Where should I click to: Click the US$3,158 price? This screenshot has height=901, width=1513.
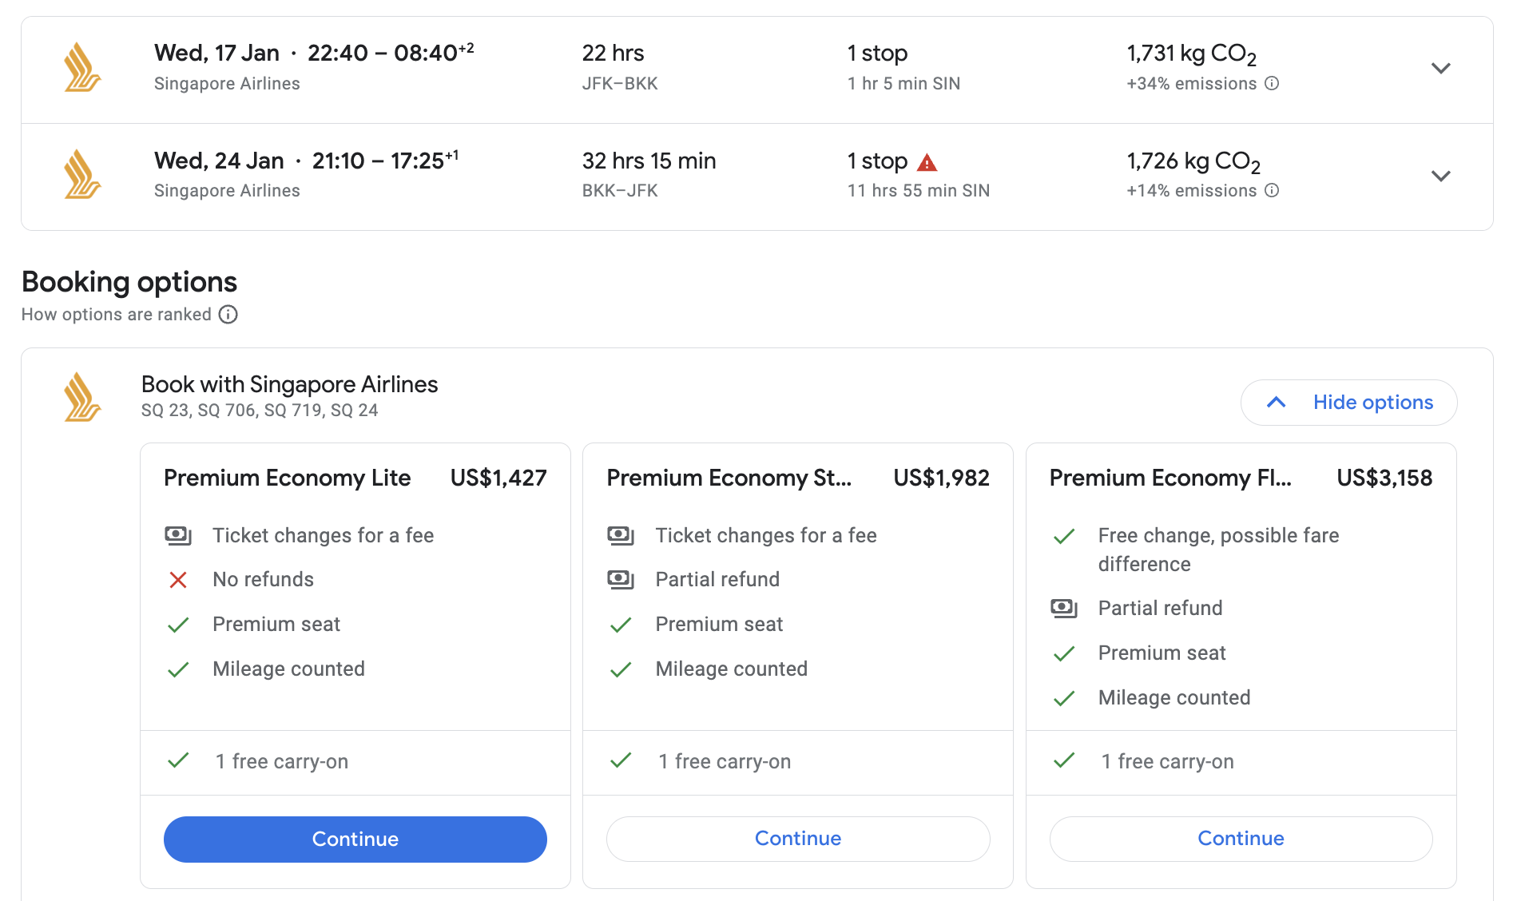pos(1384,478)
